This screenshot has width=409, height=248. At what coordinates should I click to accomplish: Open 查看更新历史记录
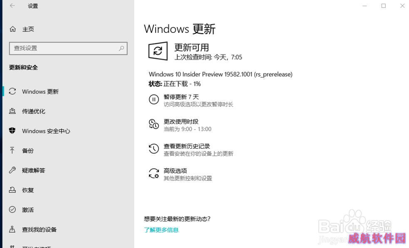point(187,146)
